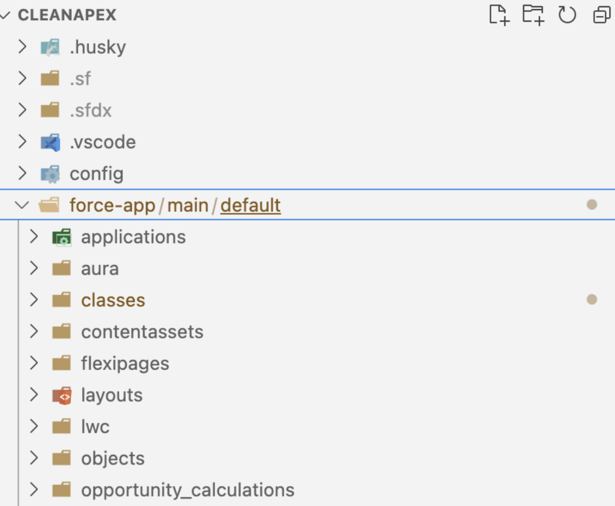Click the underlined default path segment
This screenshot has width=615, height=506.
click(x=250, y=206)
